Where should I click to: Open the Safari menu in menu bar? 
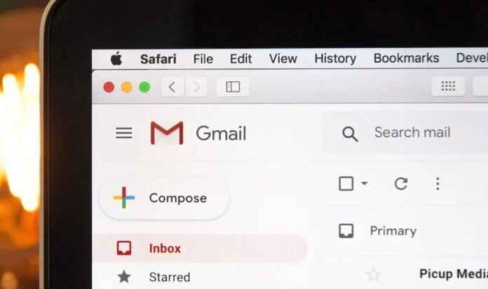(158, 59)
